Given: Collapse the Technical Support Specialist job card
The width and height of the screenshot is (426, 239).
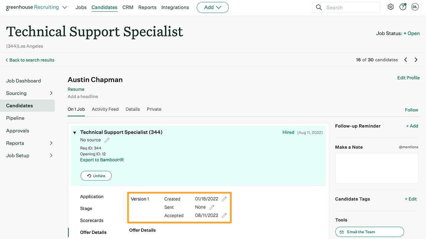Looking at the screenshot, I should (x=75, y=132).
